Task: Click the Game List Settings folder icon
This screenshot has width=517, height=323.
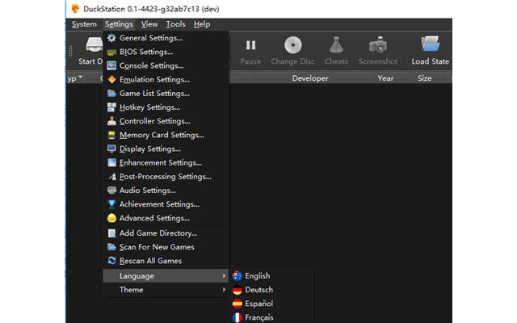Action: tap(111, 94)
